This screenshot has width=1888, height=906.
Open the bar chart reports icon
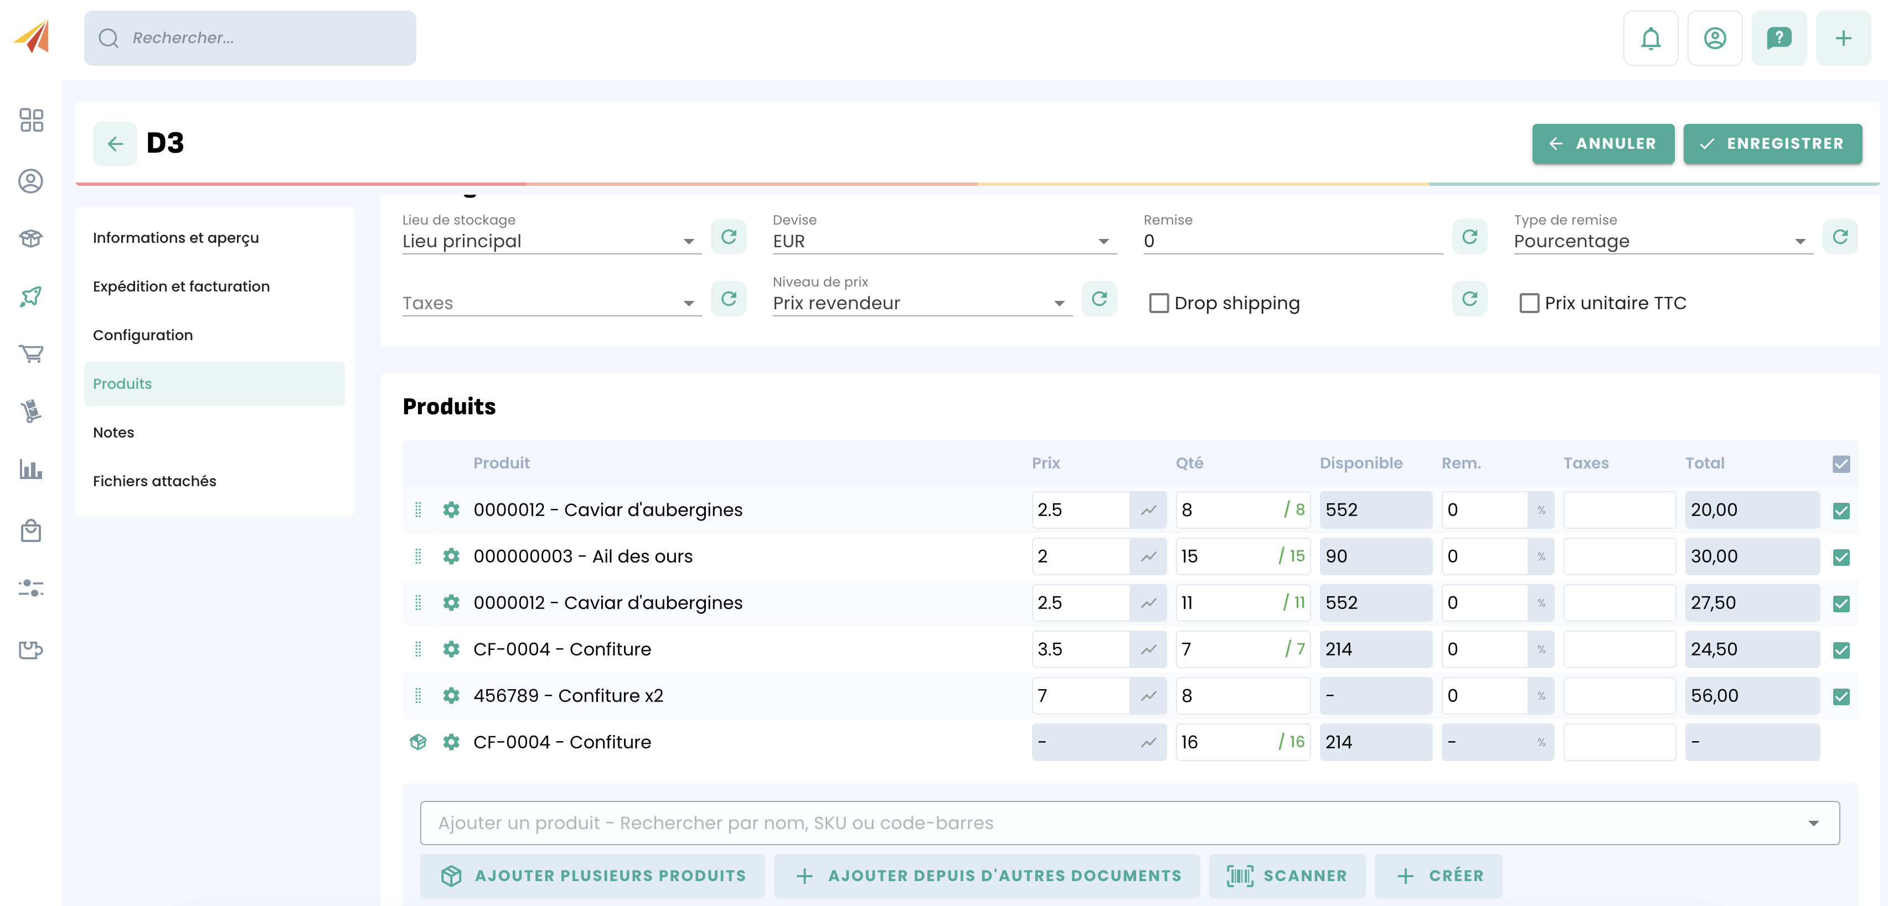(31, 468)
